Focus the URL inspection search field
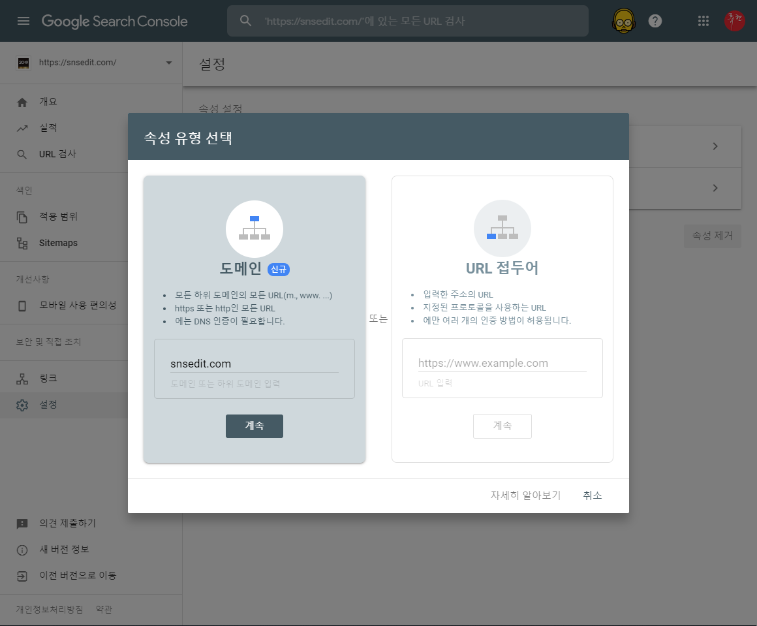The height and width of the screenshot is (626, 757). (408, 21)
